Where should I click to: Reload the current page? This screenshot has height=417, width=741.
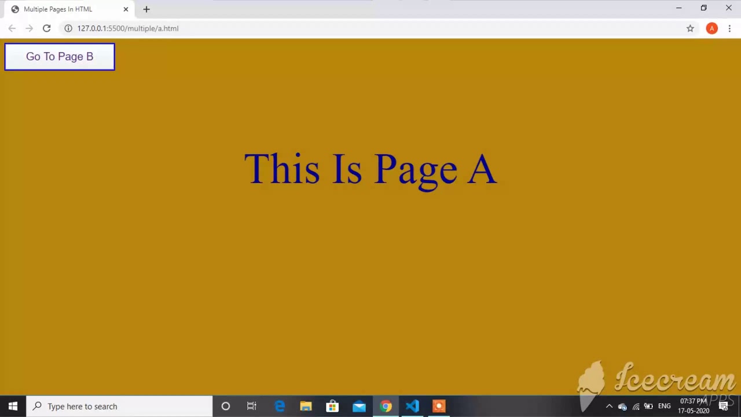point(46,28)
